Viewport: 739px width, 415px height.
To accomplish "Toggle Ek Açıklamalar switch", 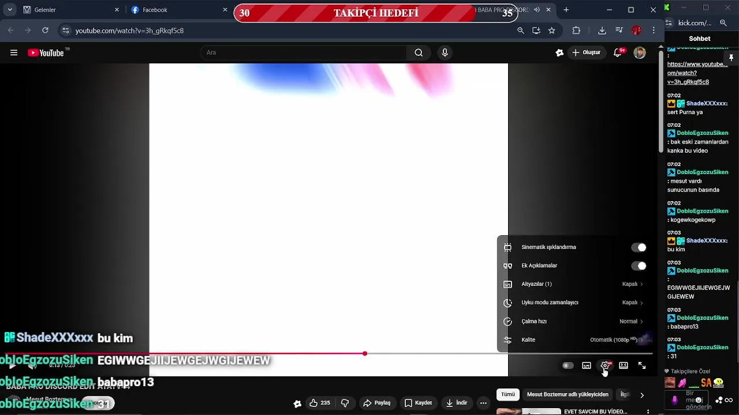I will (x=639, y=266).
